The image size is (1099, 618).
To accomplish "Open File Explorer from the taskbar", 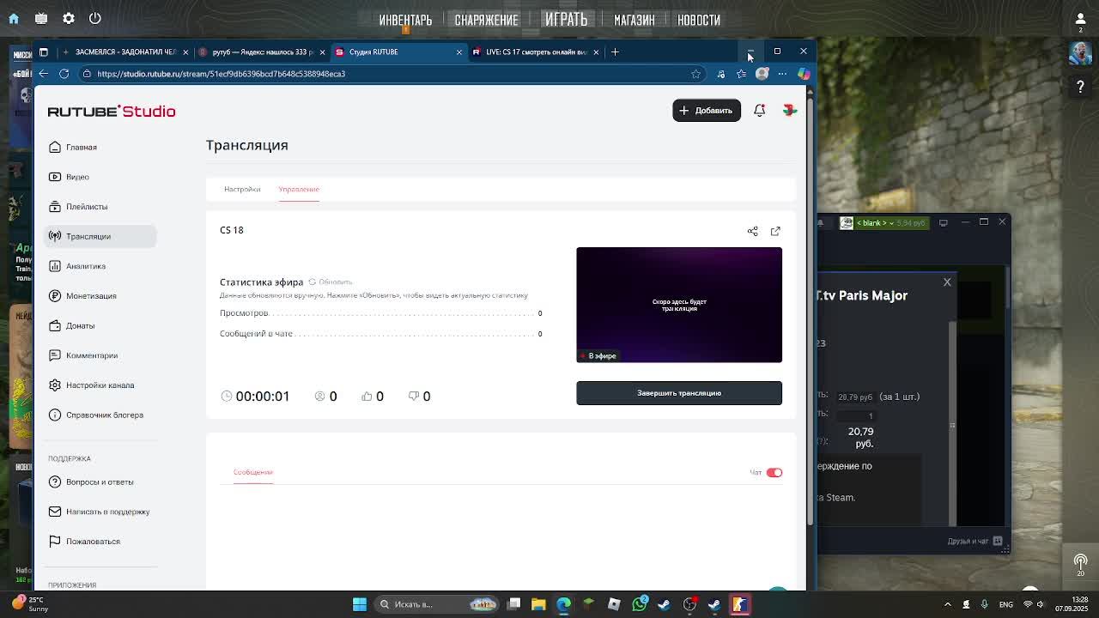I will point(538,604).
